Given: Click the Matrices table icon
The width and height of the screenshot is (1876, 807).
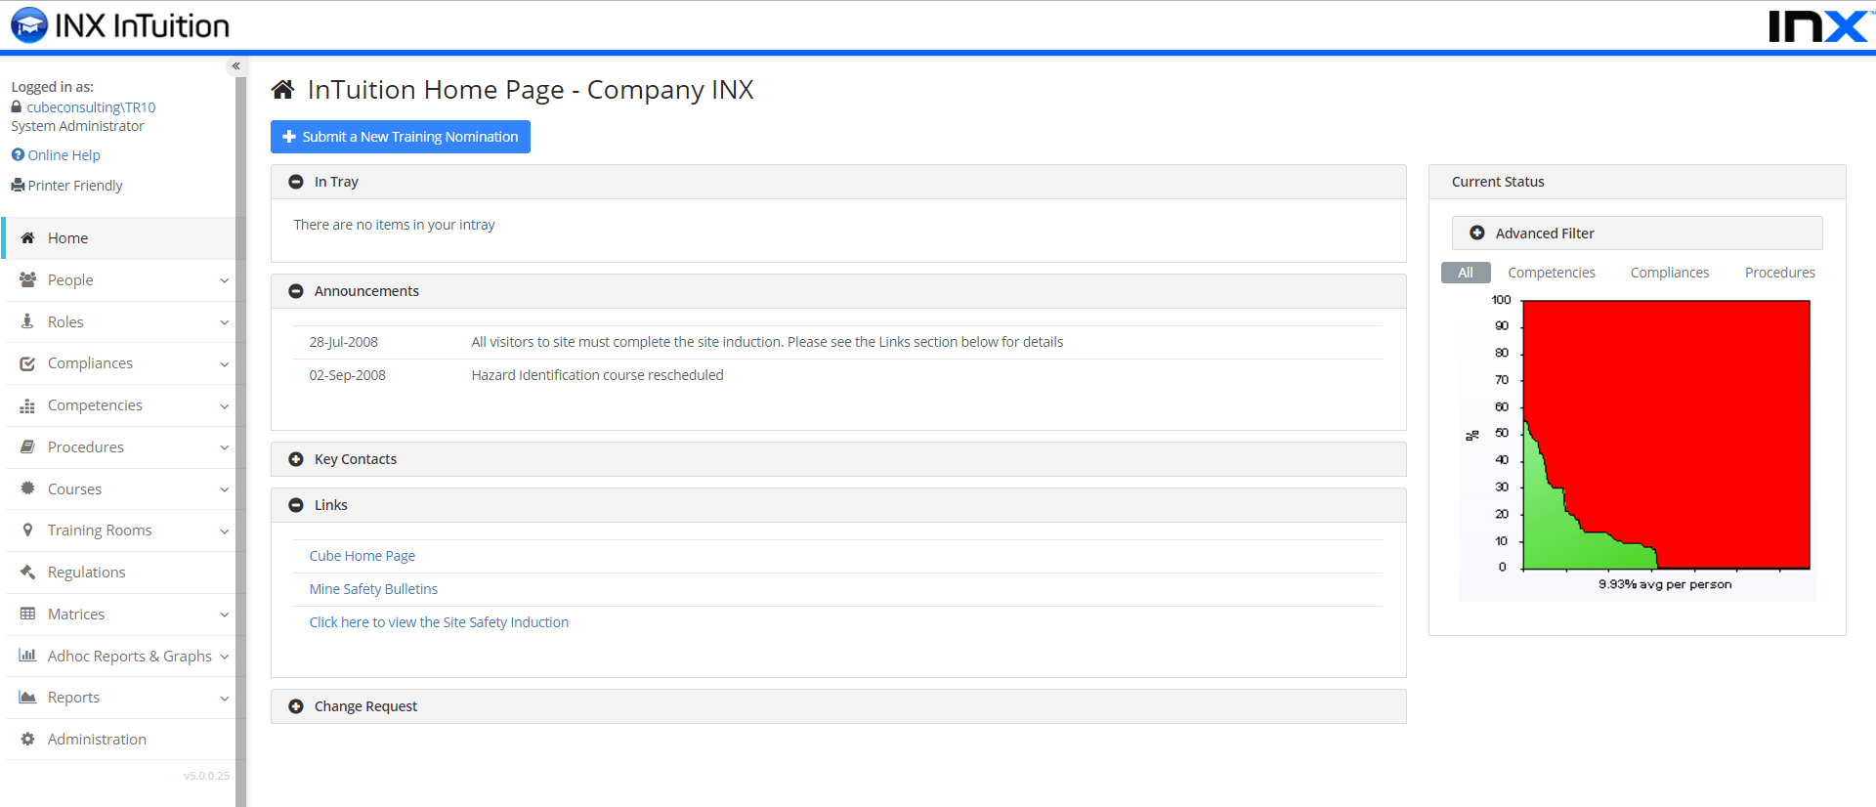Looking at the screenshot, I should pyautogui.click(x=27, y=614).
